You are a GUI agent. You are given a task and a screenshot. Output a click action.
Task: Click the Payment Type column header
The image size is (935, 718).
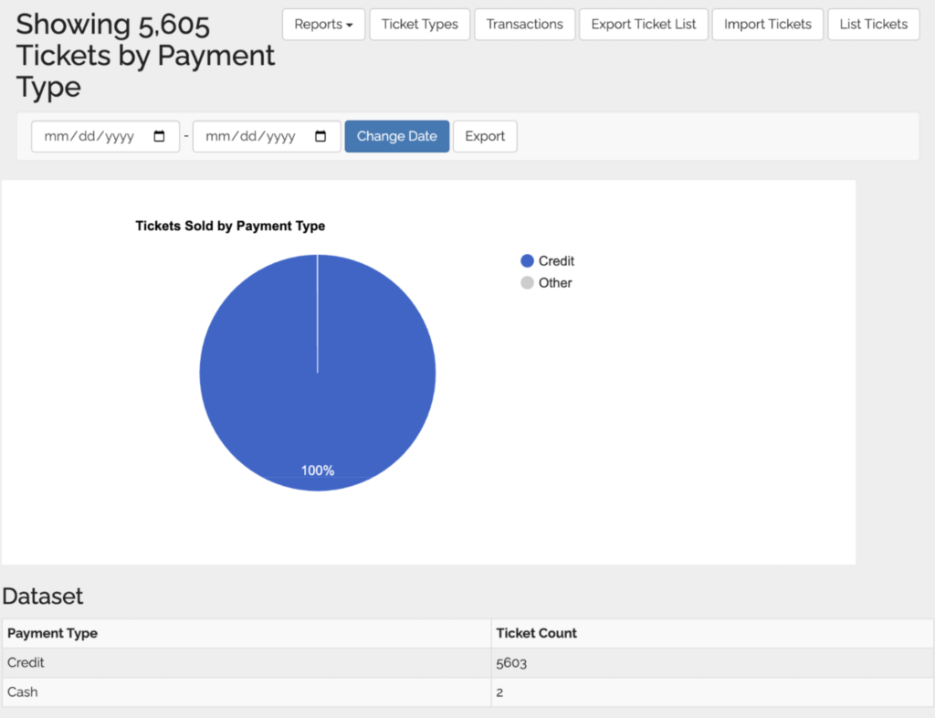[x=53, y=633]
